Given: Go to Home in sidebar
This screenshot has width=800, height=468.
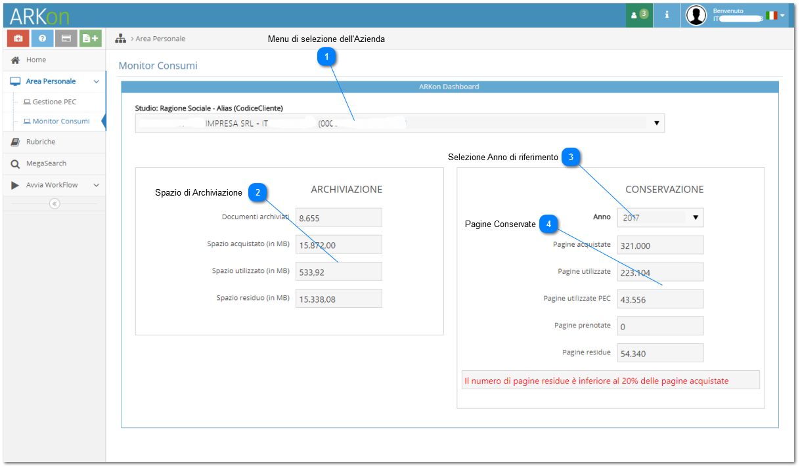Looking at the screenshot, I should coord(36,60).
